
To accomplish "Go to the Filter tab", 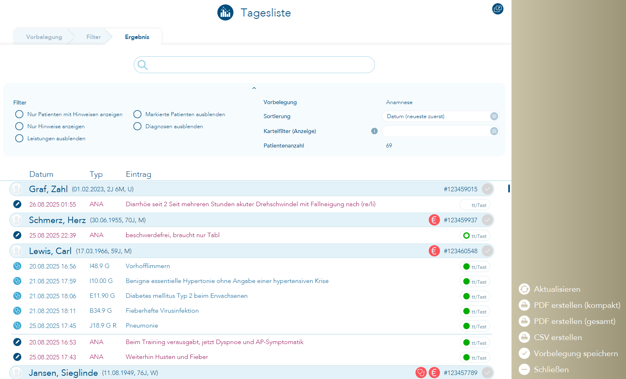I will point(93,37).
